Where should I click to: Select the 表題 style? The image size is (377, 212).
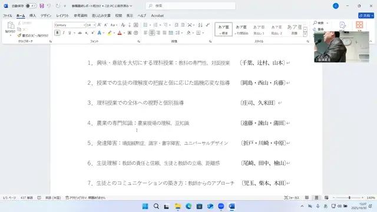[x=295, y=29]
